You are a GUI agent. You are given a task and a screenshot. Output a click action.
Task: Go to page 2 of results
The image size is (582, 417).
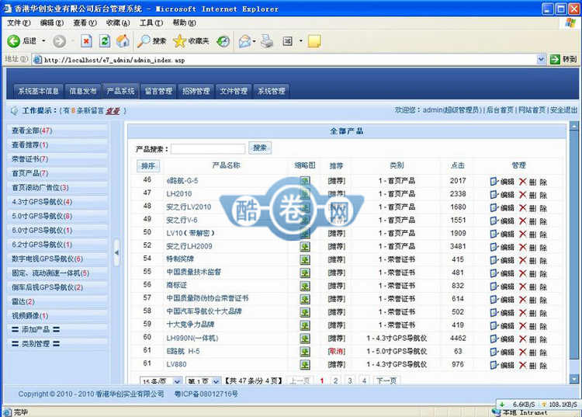click(x=335, y=381)
